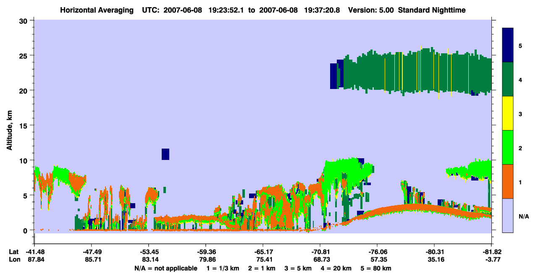This screenshot has height=280, width=546.
Task: Click latitude value -80.31
Action: (434, 252)
